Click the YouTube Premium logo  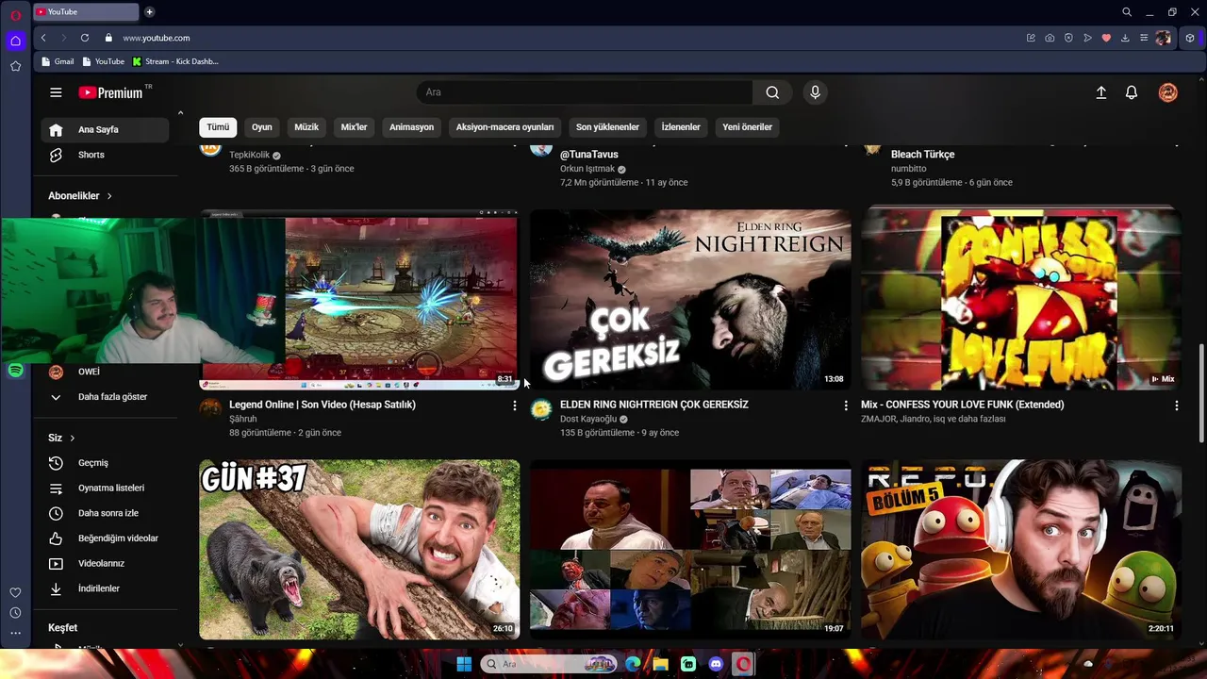(x=110, y=92)
